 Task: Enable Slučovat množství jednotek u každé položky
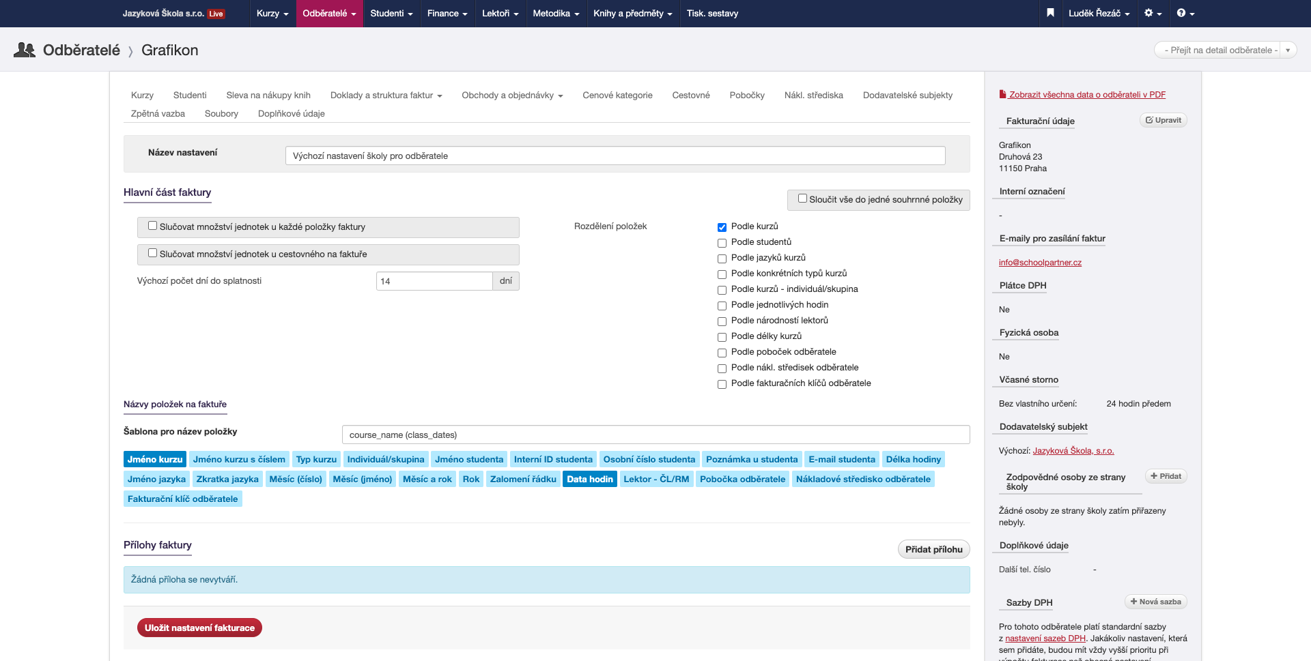(152, 226)
